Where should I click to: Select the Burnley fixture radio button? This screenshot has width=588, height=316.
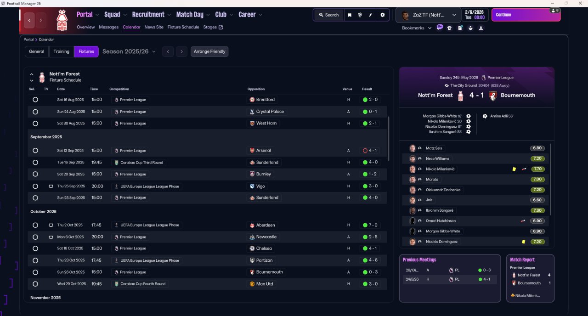(35, 174)
